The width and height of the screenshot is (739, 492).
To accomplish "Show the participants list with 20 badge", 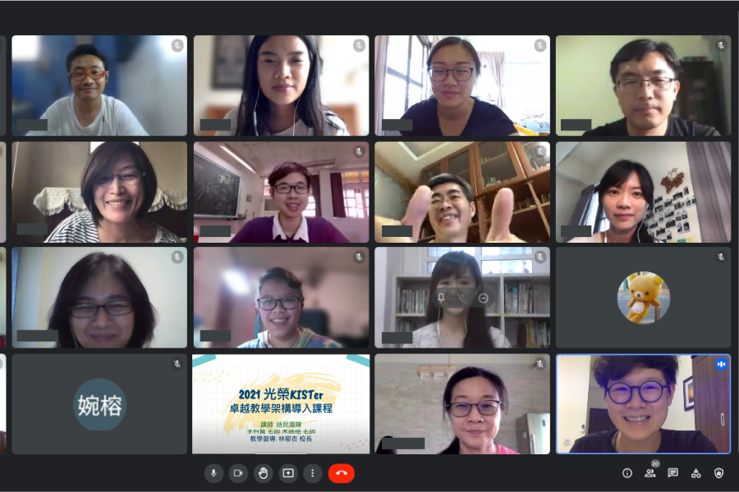I will click(x=650, y=472).
